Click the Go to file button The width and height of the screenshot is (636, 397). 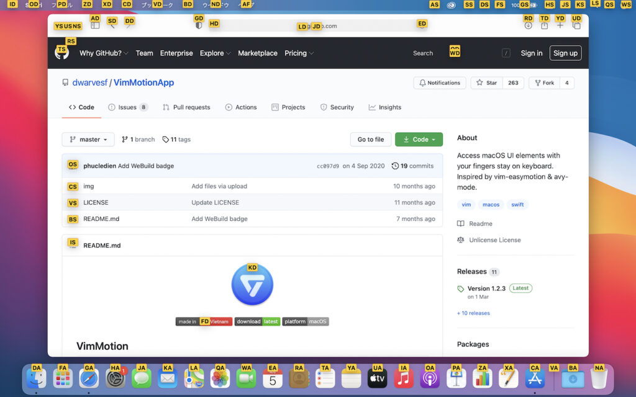371,140
